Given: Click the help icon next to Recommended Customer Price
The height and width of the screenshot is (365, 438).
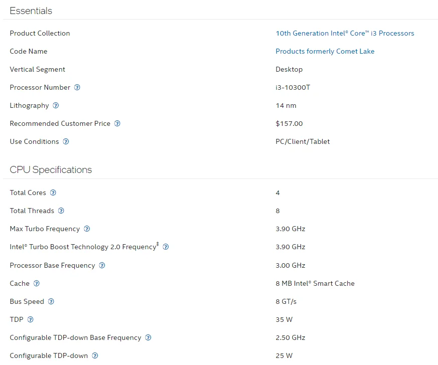Looking at the screenshot, I should click(117, 123).
